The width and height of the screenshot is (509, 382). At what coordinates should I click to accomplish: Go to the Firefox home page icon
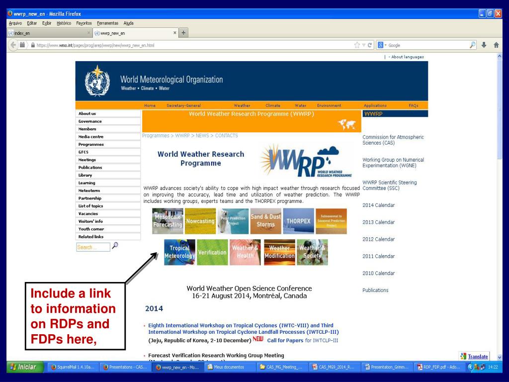click(496, 45)
